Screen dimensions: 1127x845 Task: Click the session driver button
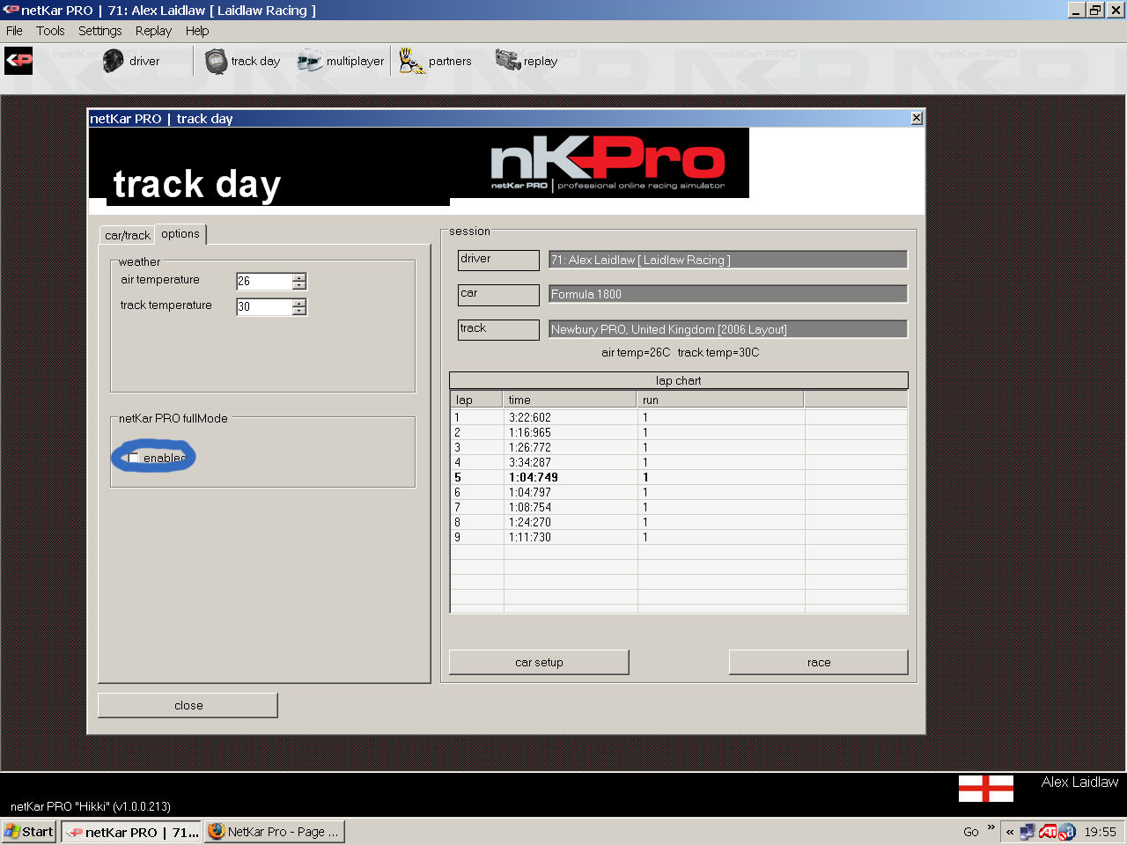[x=498, y=260]
